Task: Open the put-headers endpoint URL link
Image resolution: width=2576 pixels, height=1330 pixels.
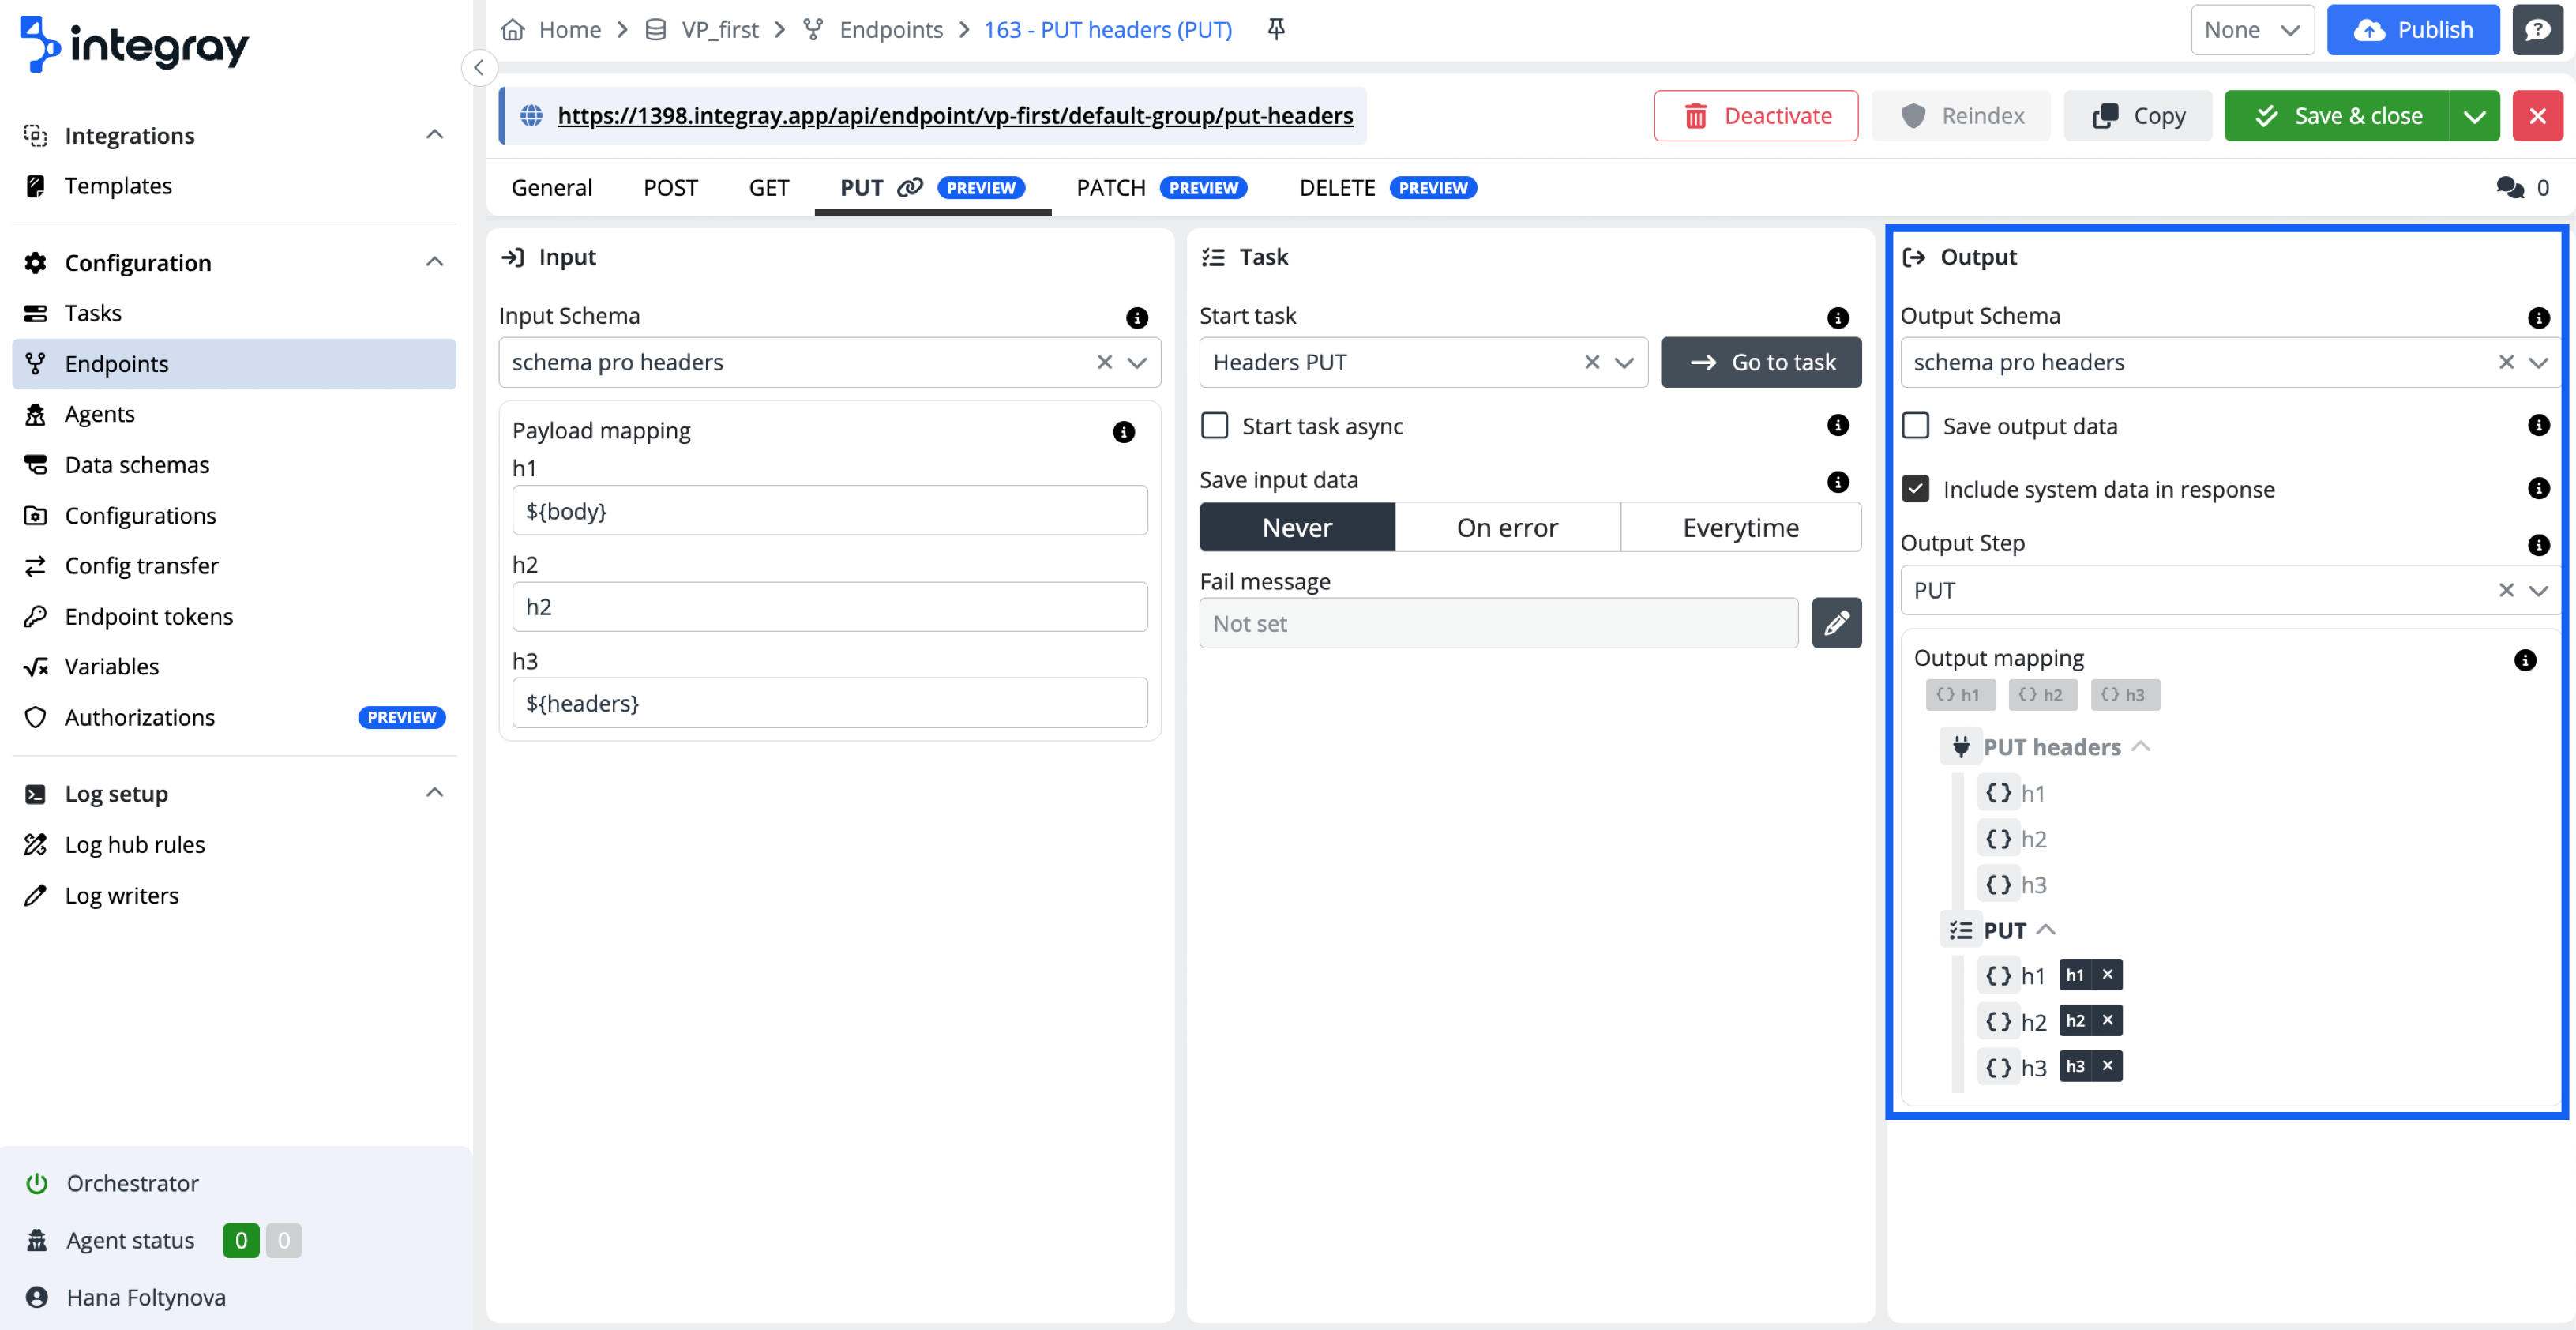Action: pyautogui.click(x=954, y=116)
